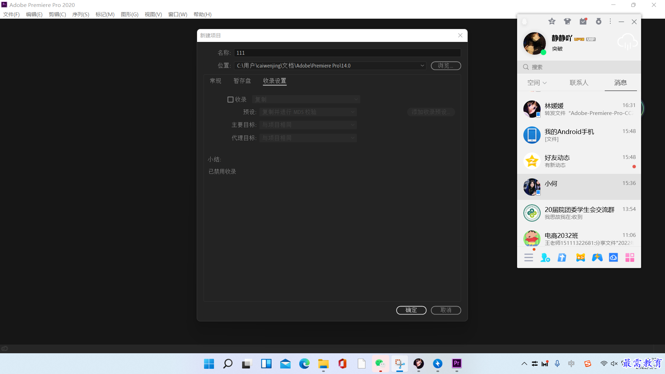Image resolution: width=665 pixels, height=374 pixels.
Task: Open QQ app manager grid icon
Action: [x=630, y=258]
